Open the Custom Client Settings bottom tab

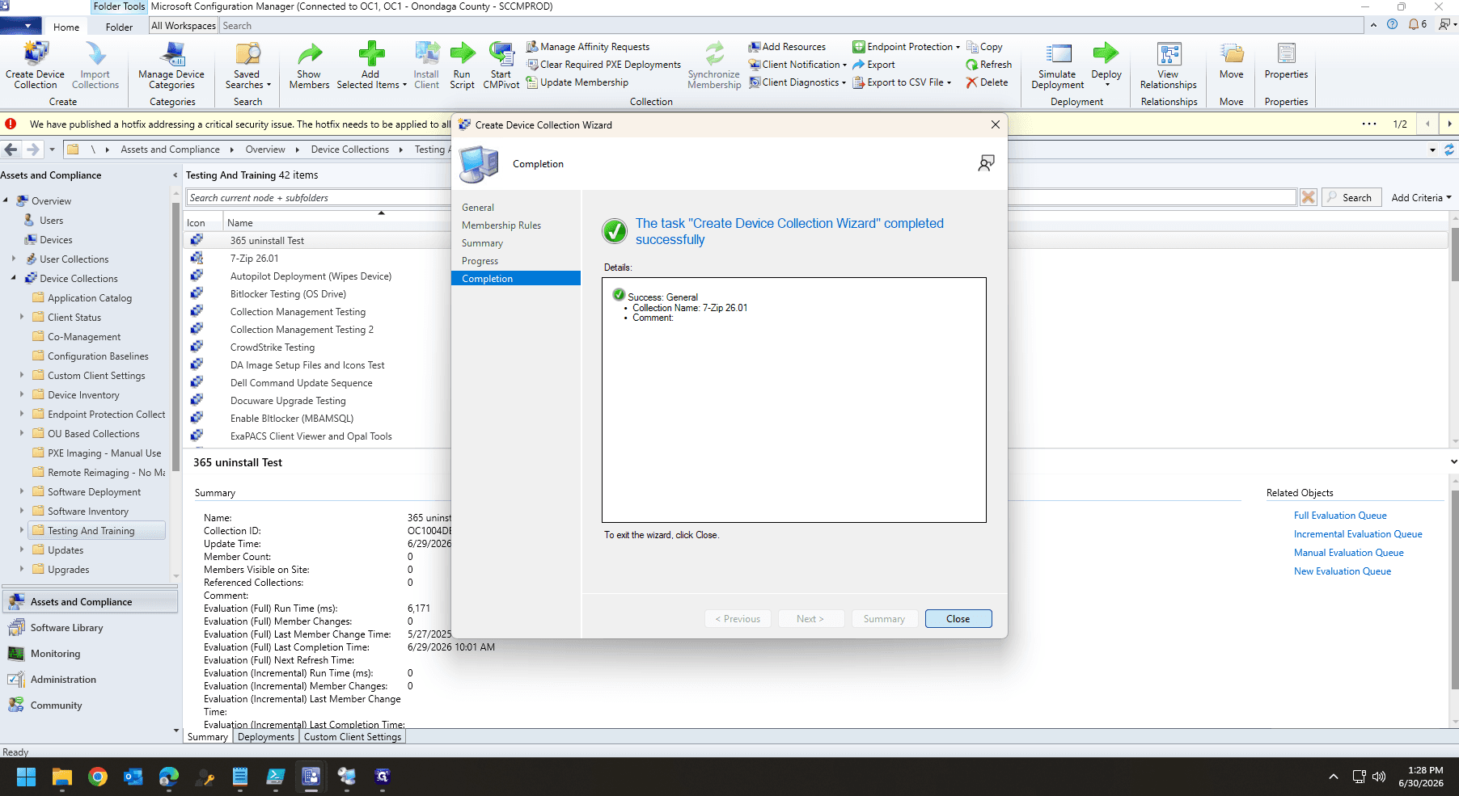(353, 737)
